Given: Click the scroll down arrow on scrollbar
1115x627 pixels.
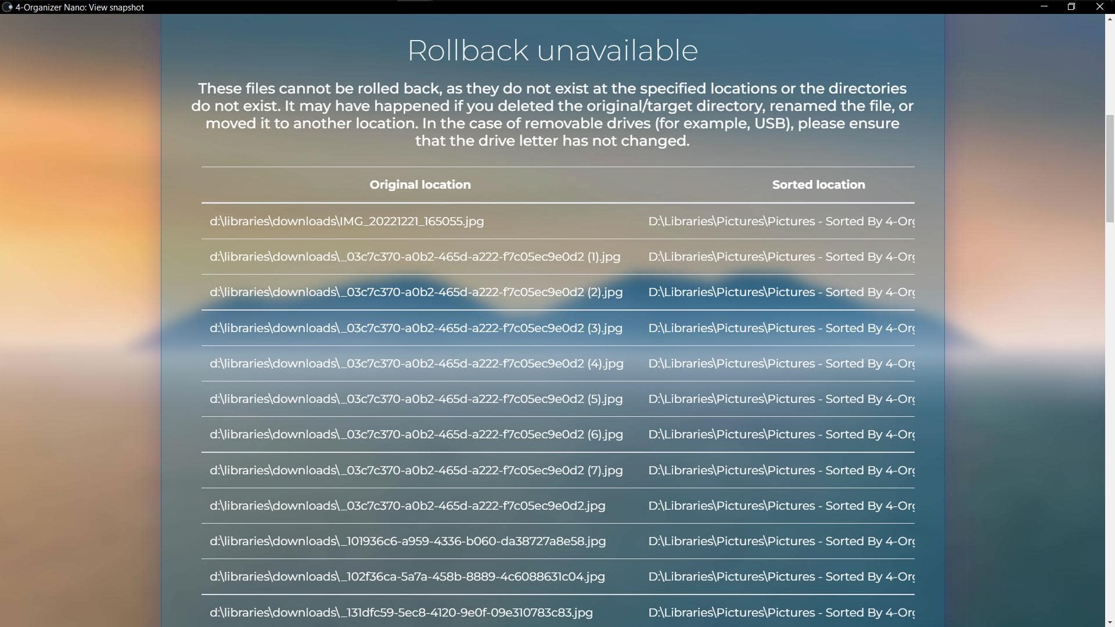Looking at the screenshot, I should (1110, 622).
